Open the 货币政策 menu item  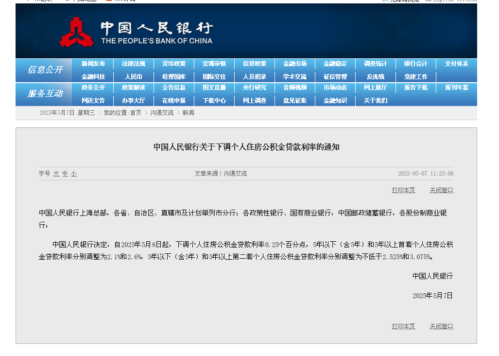tap(173, 64)
